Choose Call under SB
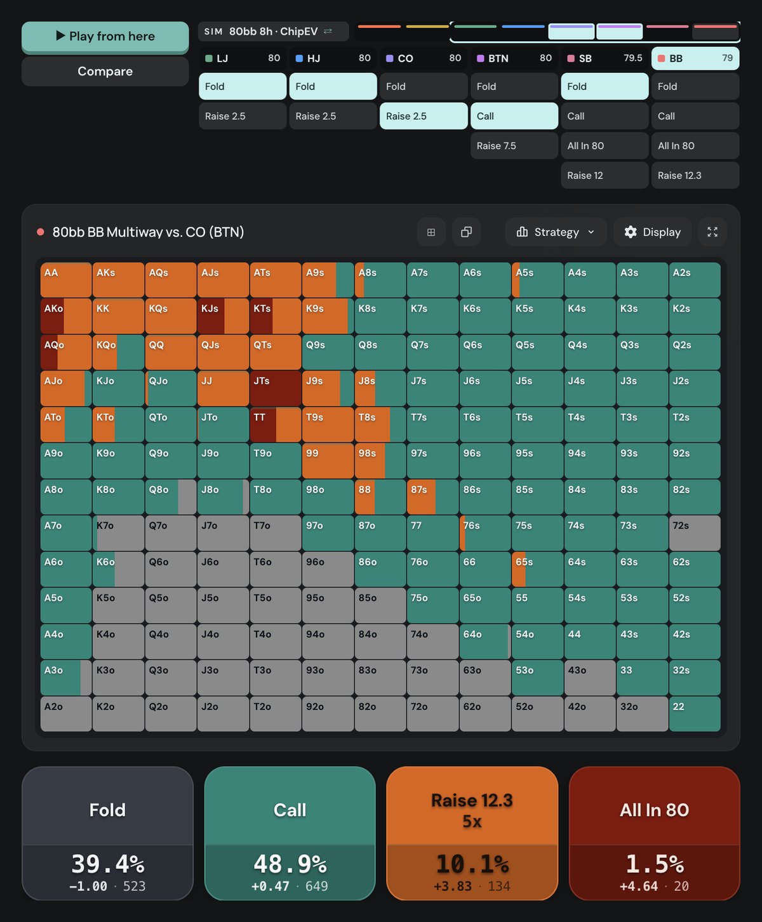This screenshot has height=922, width=762. pos(605,116)
